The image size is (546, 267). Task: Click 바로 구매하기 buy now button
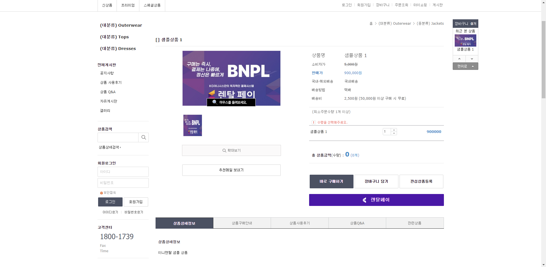pos(332,182)
